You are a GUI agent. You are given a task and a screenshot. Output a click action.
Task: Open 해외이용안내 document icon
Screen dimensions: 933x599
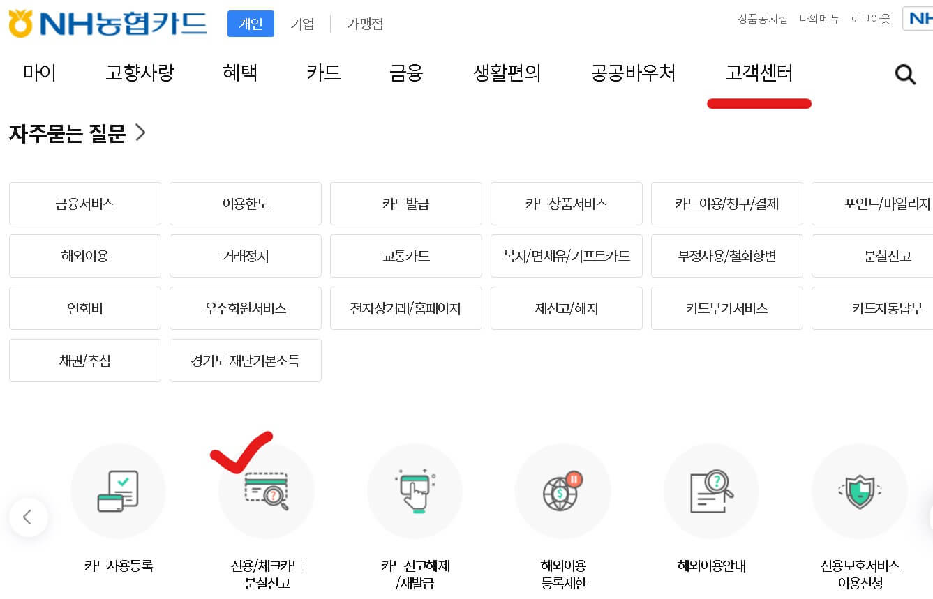(711, 491)
